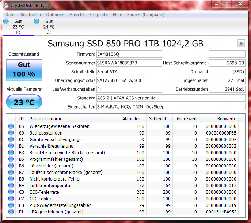This screenshot has width=251, height=223.
Task: Select the C: drive tab at 24 °C
Action: click(49, 27)
